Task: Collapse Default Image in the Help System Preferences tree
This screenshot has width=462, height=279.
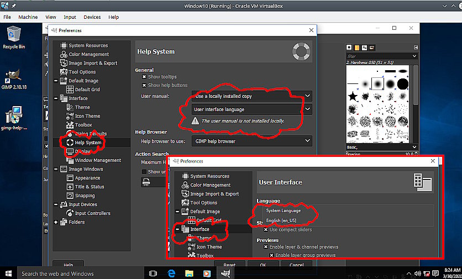Action: click(56, 81)
